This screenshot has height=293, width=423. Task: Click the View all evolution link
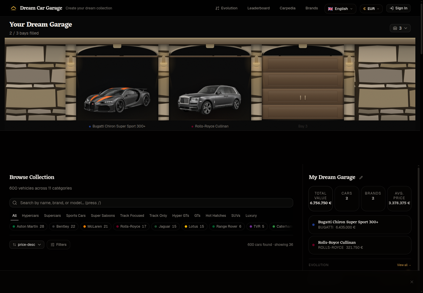tap(404, 265)
